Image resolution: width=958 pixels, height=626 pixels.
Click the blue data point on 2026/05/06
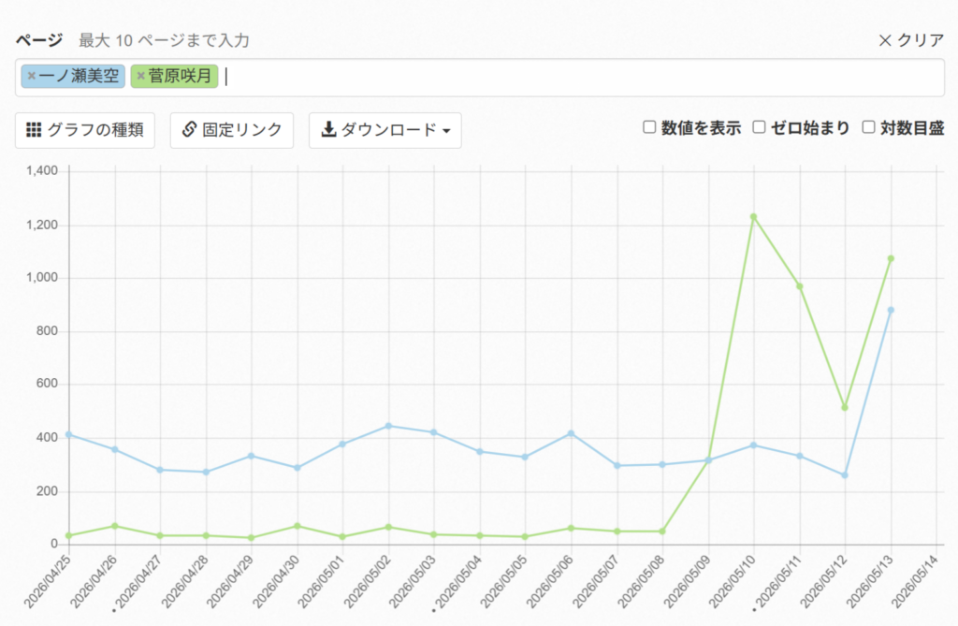572,433
